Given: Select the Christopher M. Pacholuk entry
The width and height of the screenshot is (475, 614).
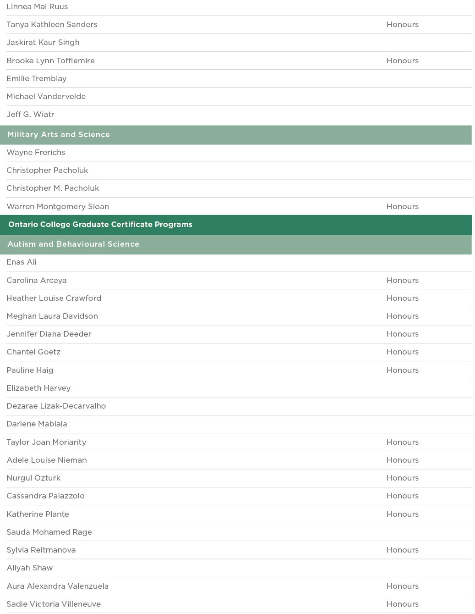Looking at the screenshot, I should point(53,188).
